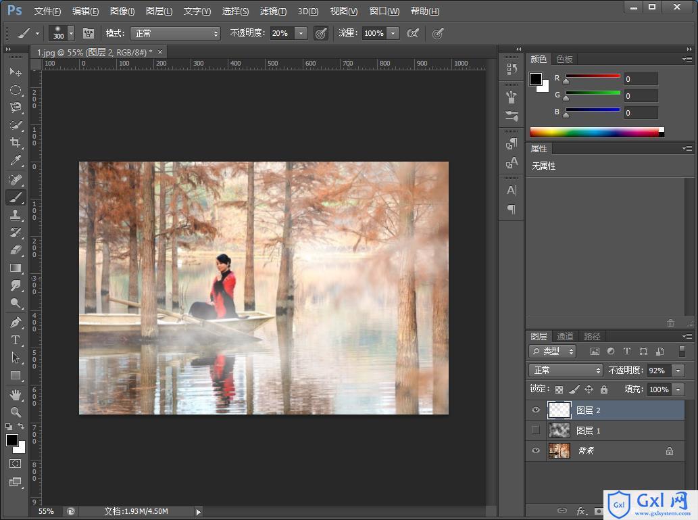Viewport: 698px width, 520px height.
Task: Open the layer fill slider dropdown
Action: (678, 389)
